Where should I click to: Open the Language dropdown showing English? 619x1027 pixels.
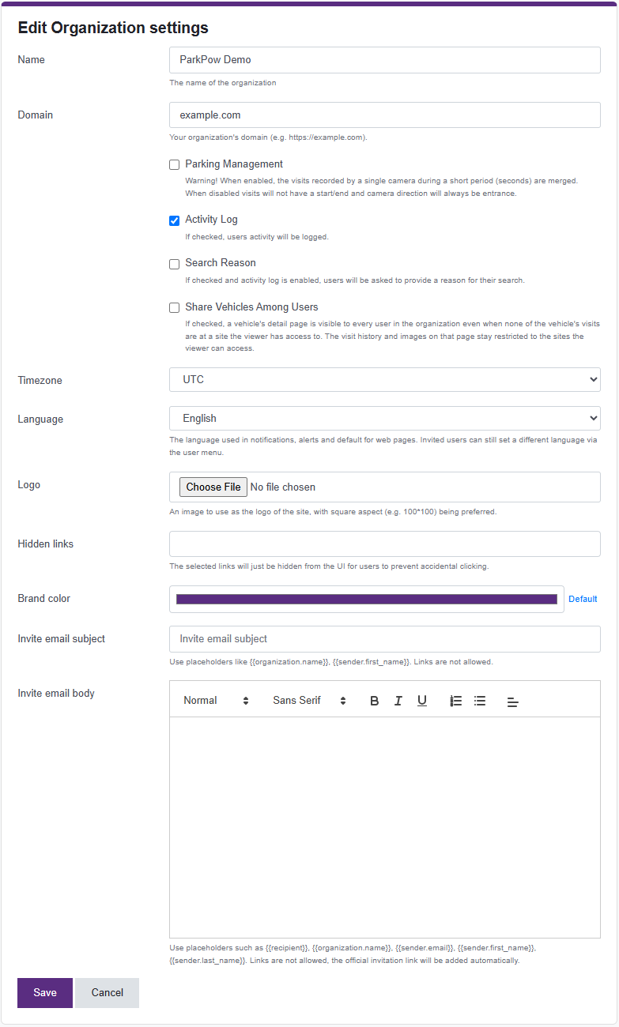[x=385, y=418]
